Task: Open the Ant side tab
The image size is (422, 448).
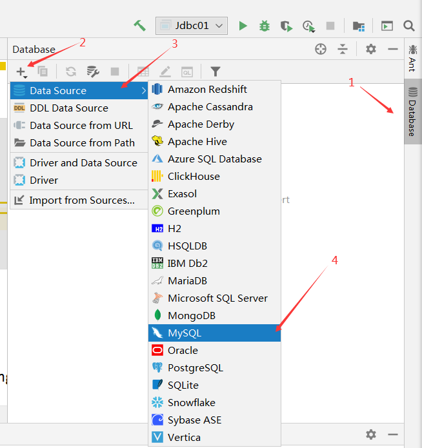Action: [x=412, y=58]
